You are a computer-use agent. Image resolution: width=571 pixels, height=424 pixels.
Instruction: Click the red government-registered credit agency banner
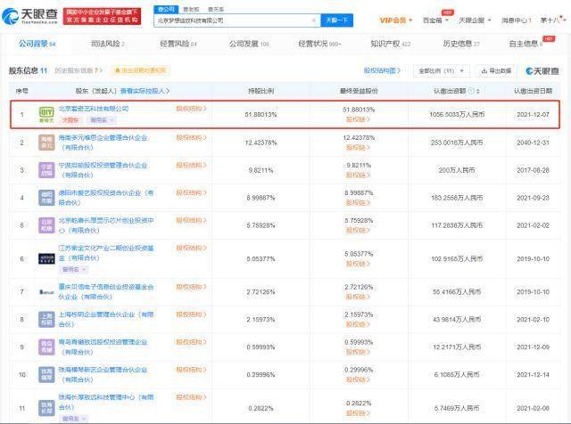pos(102,16)
